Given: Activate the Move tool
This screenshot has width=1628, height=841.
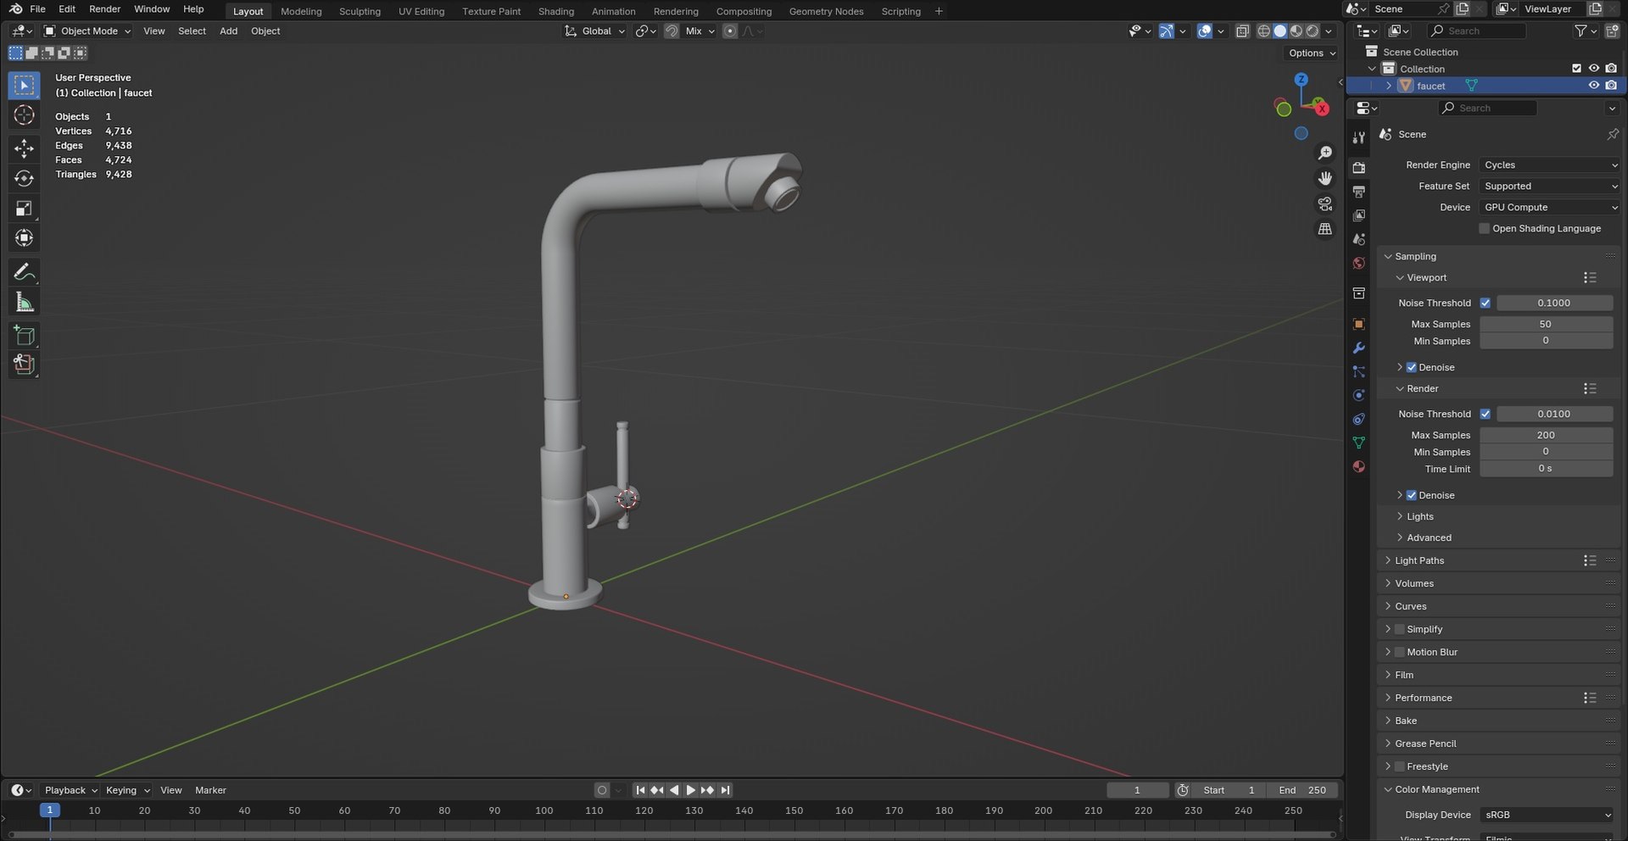Looking at the screenshot, I should click(x=24, y=148).
